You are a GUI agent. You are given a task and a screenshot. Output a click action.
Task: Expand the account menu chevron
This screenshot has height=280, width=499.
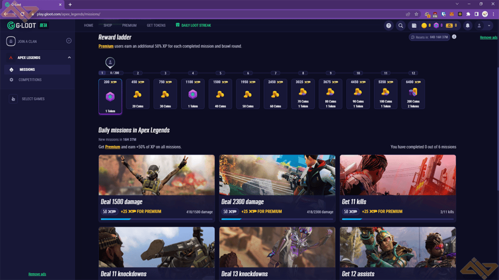coord(489,25)
